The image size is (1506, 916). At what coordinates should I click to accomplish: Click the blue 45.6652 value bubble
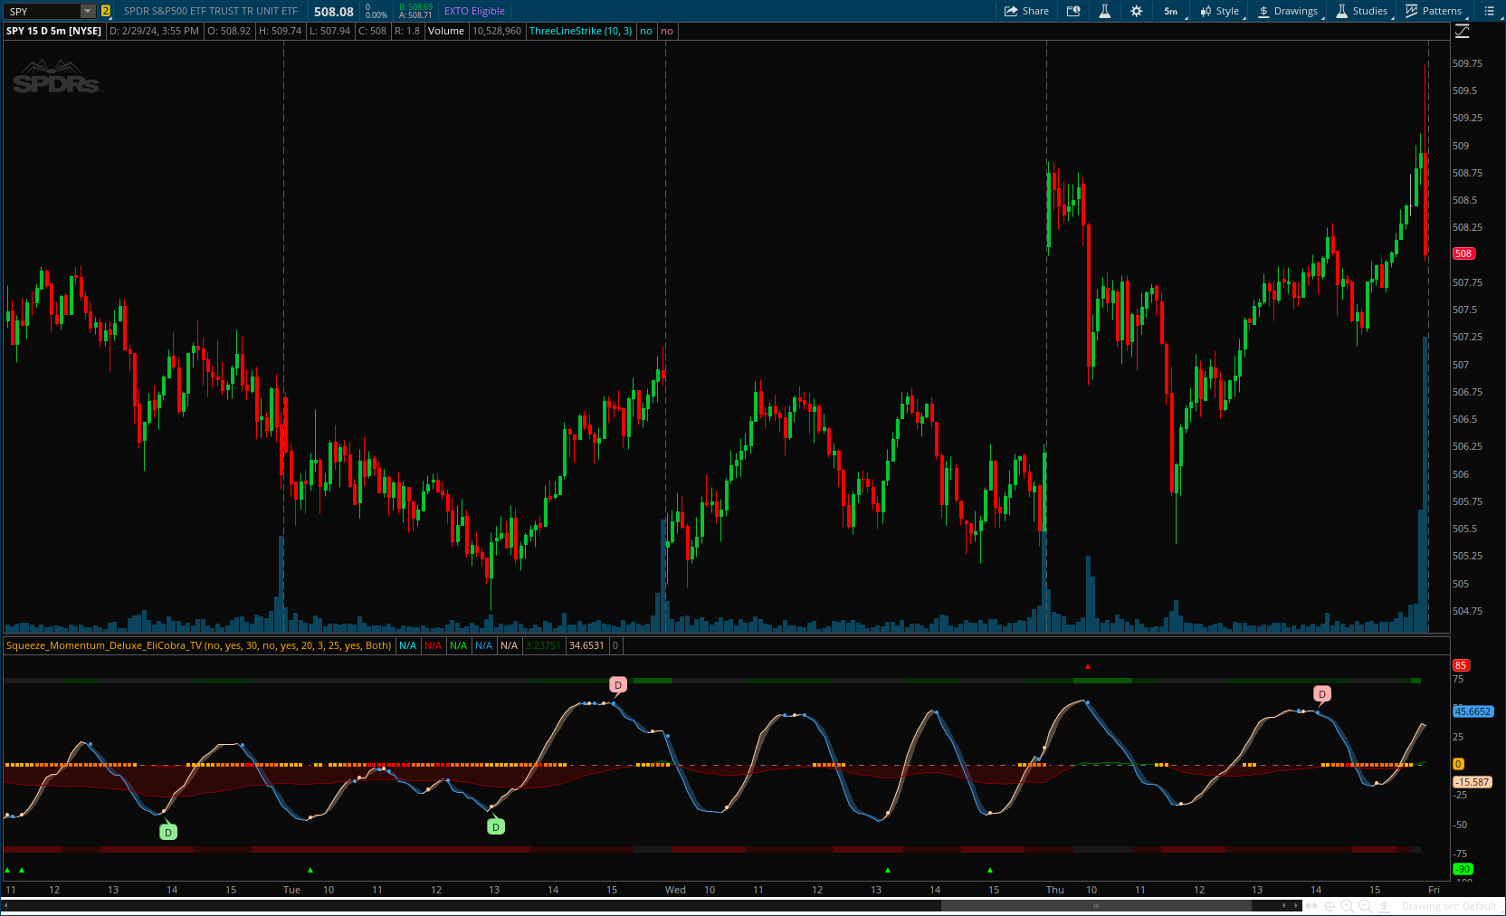click(x=1473, y=711)
